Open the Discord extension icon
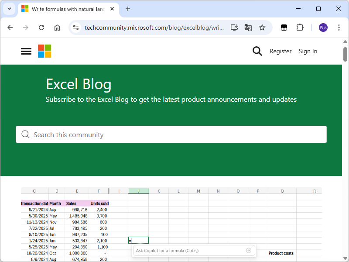This screenshot has height=262, width=349. (284, 28)
